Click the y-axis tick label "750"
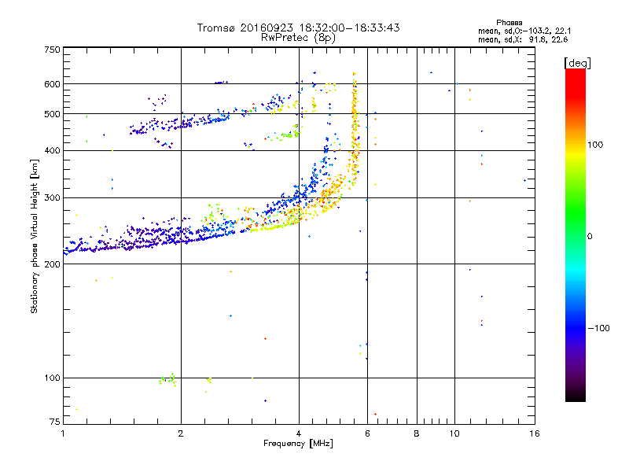The width and height of the screenshot is (629, 472). [x=53, y=50]
